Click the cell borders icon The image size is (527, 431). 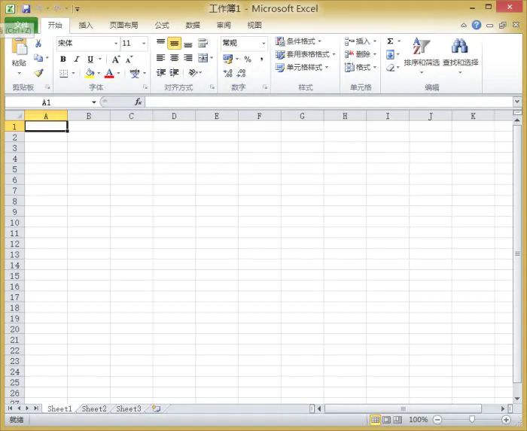63,73
